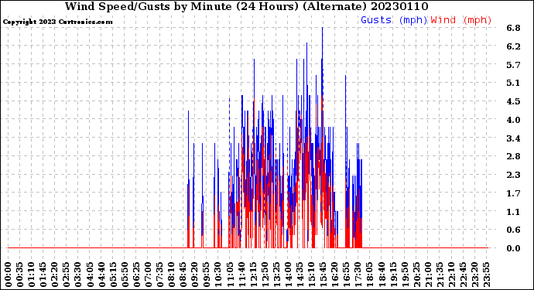The height and width of the screenshot is (290, 534).
Task: Click the 5.7 y-axis label
Action: 514,65
